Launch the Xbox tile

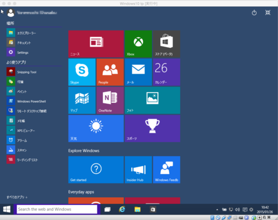click(x=138, y=44)
